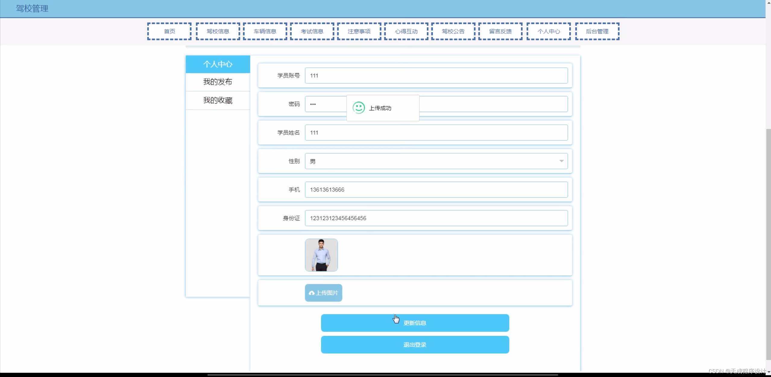Viewport: 771px width, 377px height.
Task: Open the 注意事项 navigation tab
Action: coord(359,31)
